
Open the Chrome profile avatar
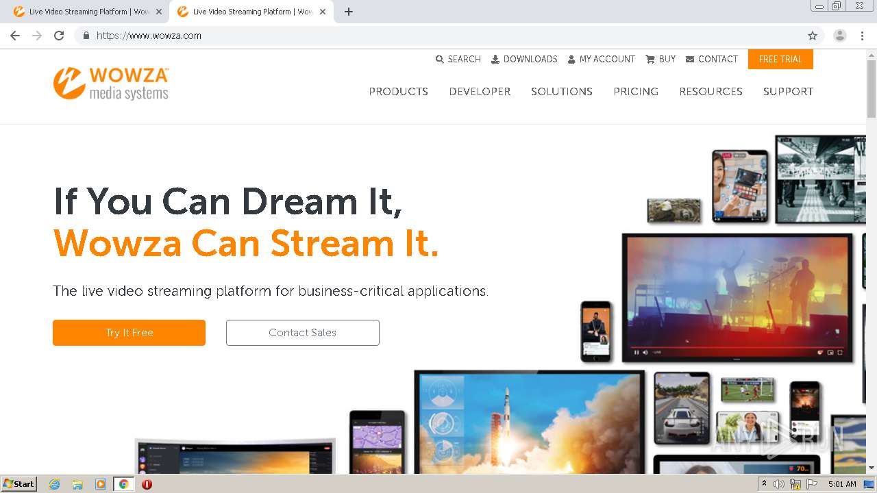840,36
